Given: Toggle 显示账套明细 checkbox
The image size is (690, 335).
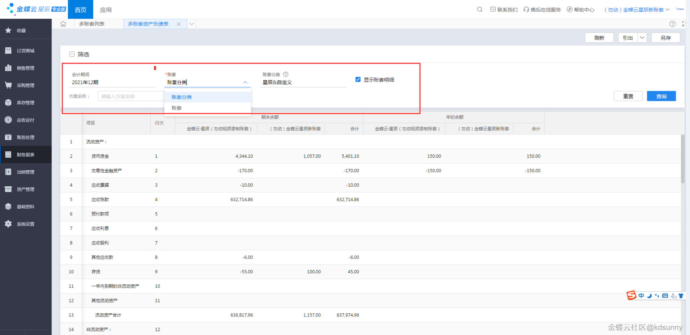Looking at the screenshot, I should [x=358, y=80].
